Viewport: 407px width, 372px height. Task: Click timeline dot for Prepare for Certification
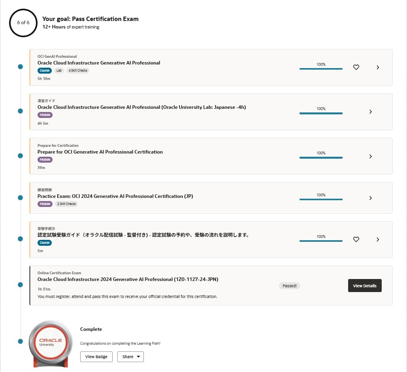pyautogui.click(x=20, y=156)
